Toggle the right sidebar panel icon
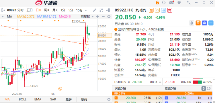The width and height of the screenshot is (215, 103). (x=108, y=10)
